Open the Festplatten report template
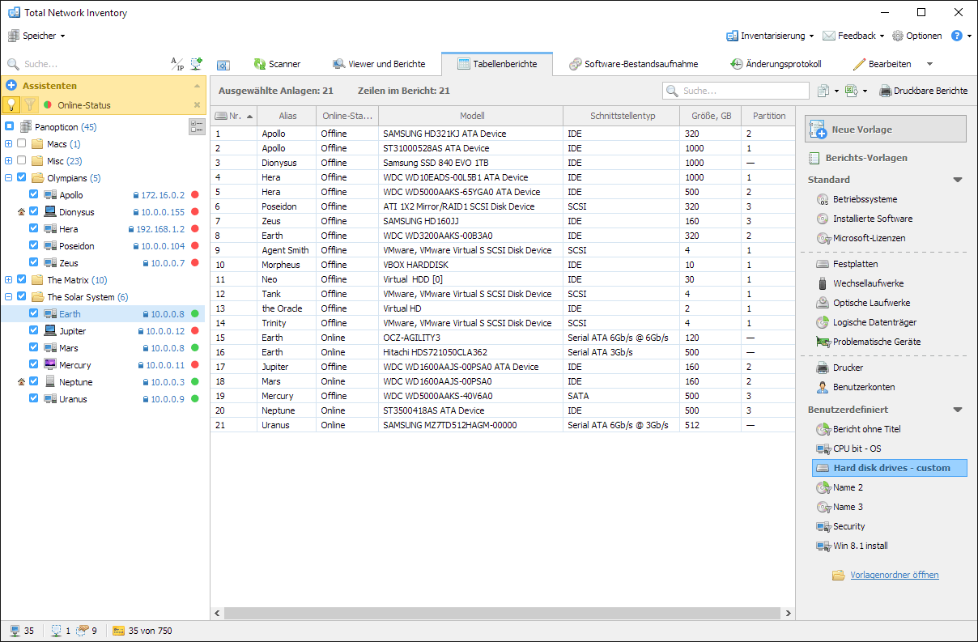 (x=855, y=264)
